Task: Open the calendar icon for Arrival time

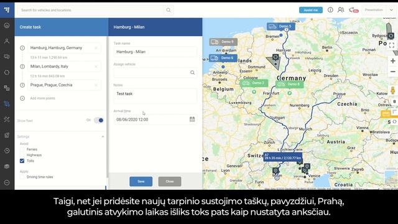Action: click(192, 119)
